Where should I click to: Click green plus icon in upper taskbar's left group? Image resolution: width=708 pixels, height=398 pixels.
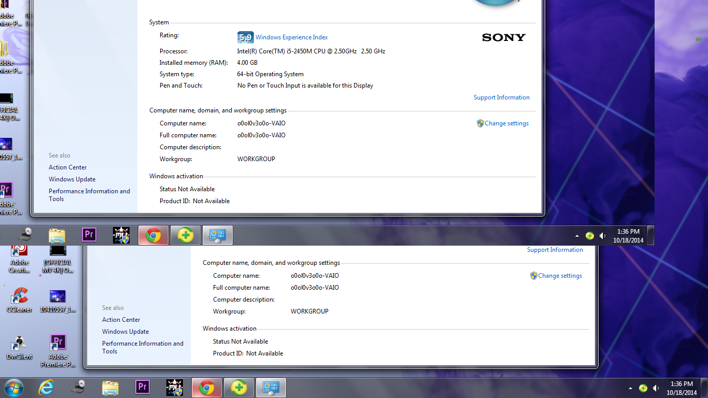[x=185, y=235]
